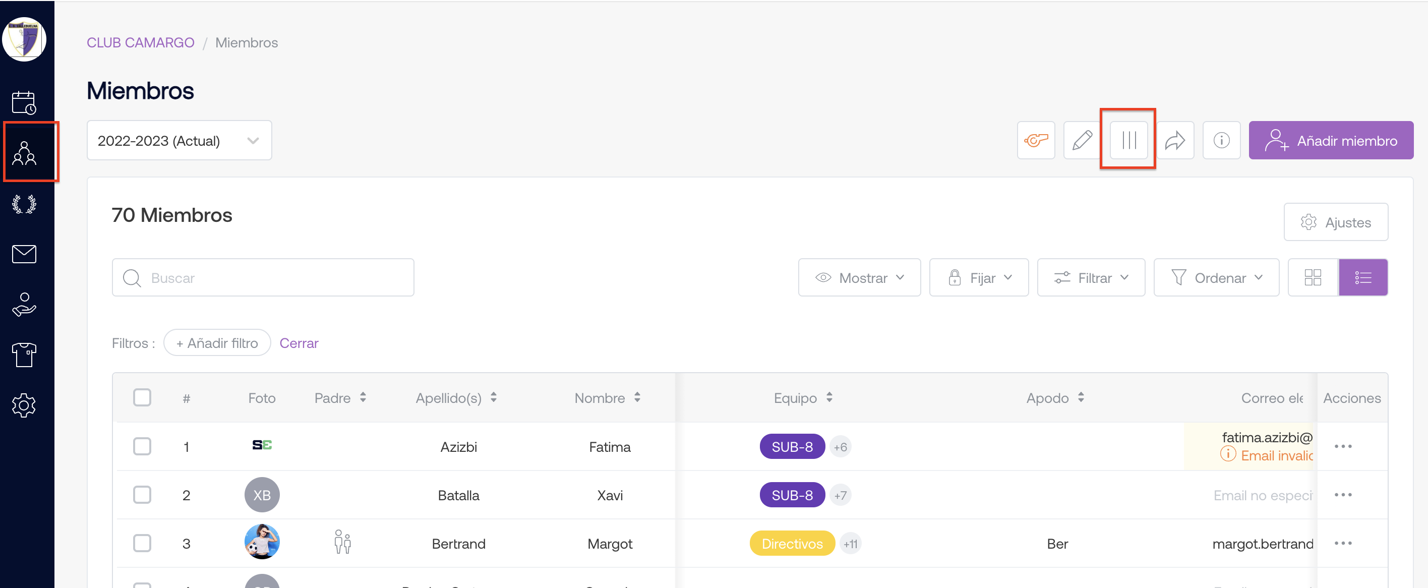Viewport: 1428px width, 588px height.
Task: Click the invalid email warning icon
Action: click(1227, 454)
